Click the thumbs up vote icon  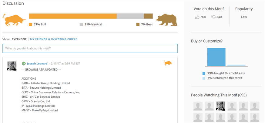tap(197, 17)
